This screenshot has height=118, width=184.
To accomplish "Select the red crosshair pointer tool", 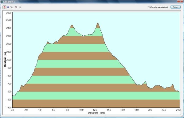I will click(5, 7).
